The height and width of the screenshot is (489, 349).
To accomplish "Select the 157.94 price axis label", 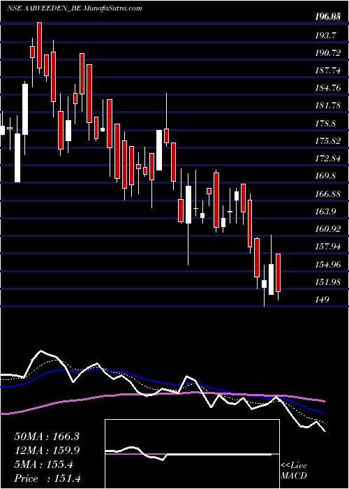I will tap(328, 247).
